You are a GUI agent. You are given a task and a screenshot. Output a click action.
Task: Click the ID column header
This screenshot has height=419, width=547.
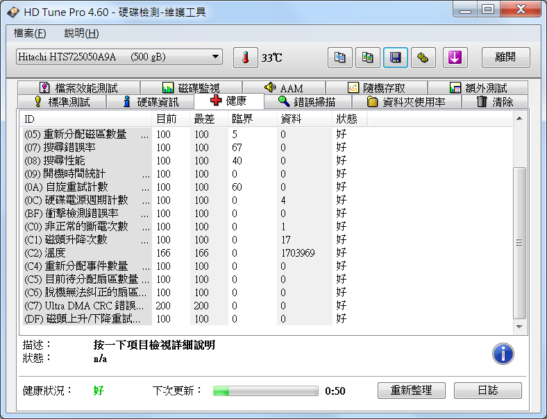point(87,119)
